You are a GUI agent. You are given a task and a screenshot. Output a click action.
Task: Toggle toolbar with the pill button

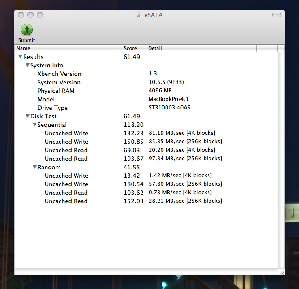(x=277, y=15)
